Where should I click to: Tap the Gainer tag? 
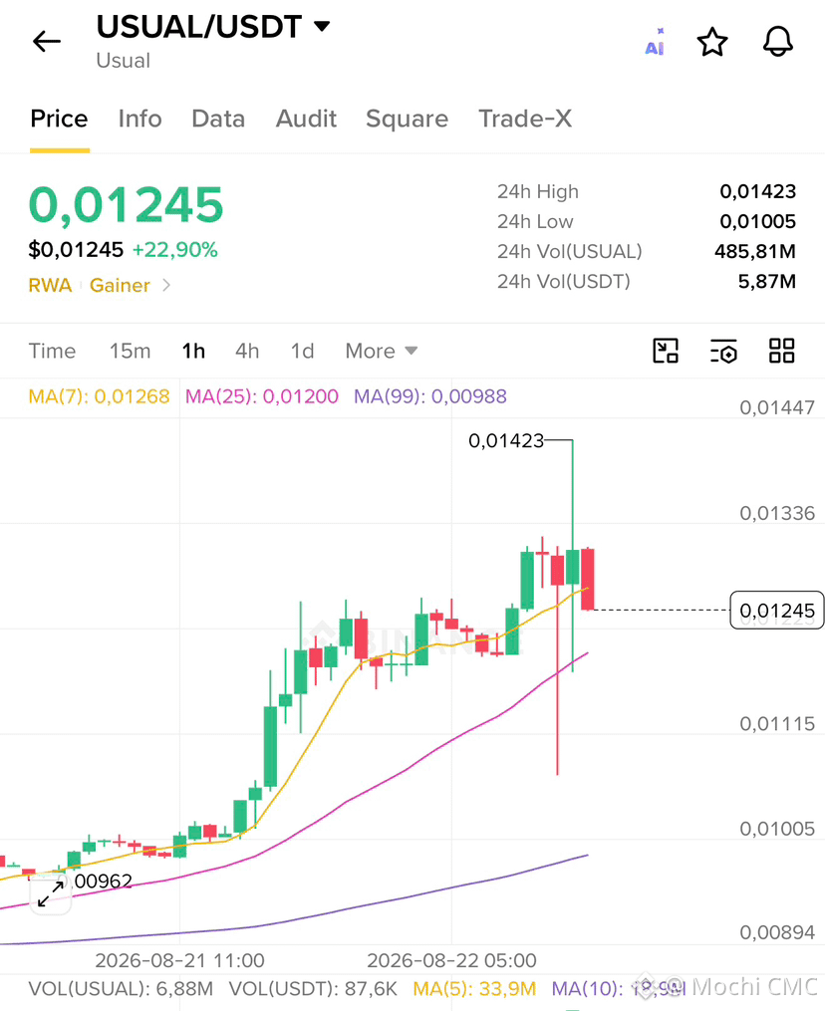pos(120,285)
